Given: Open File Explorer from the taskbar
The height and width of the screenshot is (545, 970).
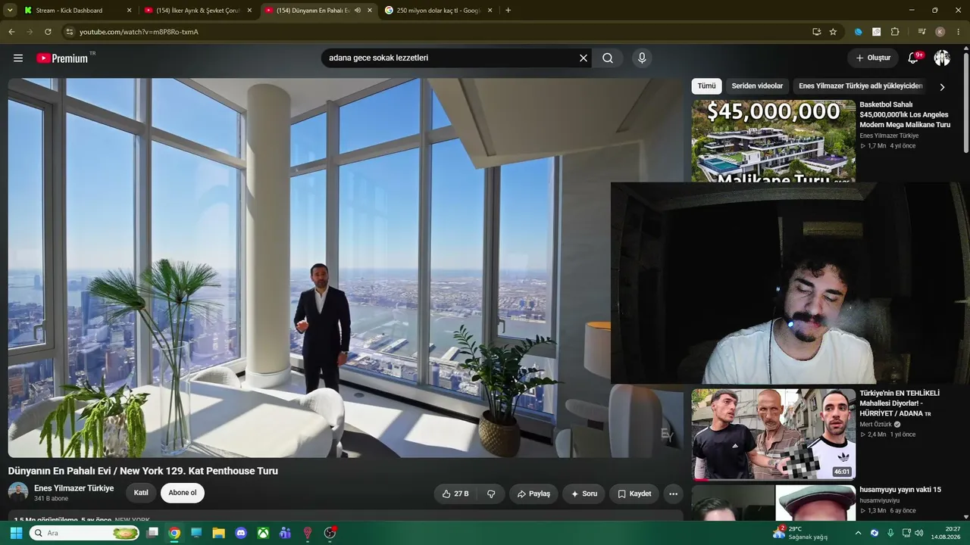Looking at the screenshot, I should [218, 533].
